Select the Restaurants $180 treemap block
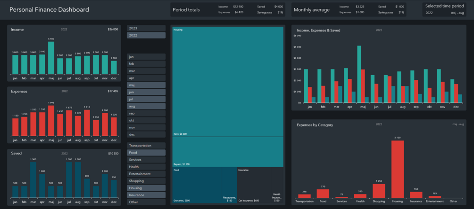 click(x=229, y=186)
